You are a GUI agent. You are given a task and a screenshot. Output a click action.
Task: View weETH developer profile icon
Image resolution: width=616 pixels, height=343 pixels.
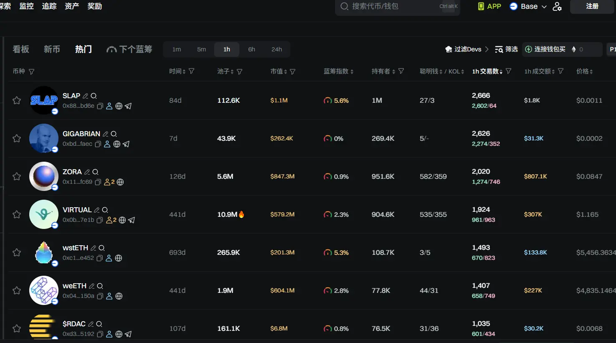pyautogui.click(x=109, y=296)
